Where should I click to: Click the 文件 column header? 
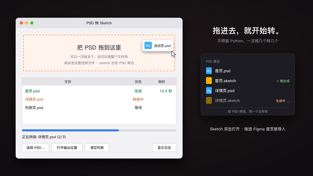(73, 82)
